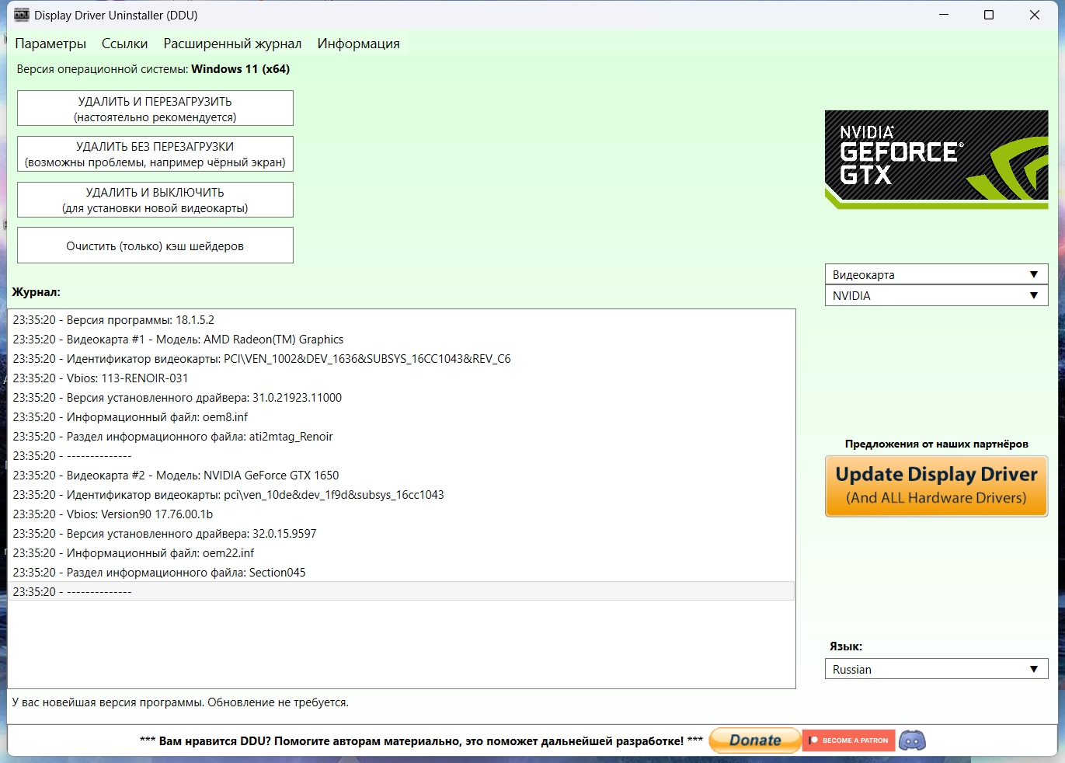
Task: Select the Section045 log row
Action: [x=402, y=573]
